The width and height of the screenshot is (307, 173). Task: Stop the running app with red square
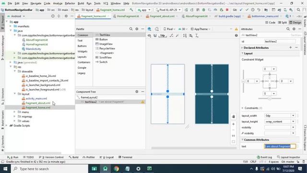click(227, 10)
